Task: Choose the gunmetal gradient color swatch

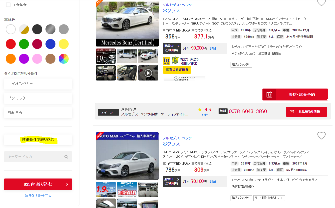Action: (x=50, y=29)
